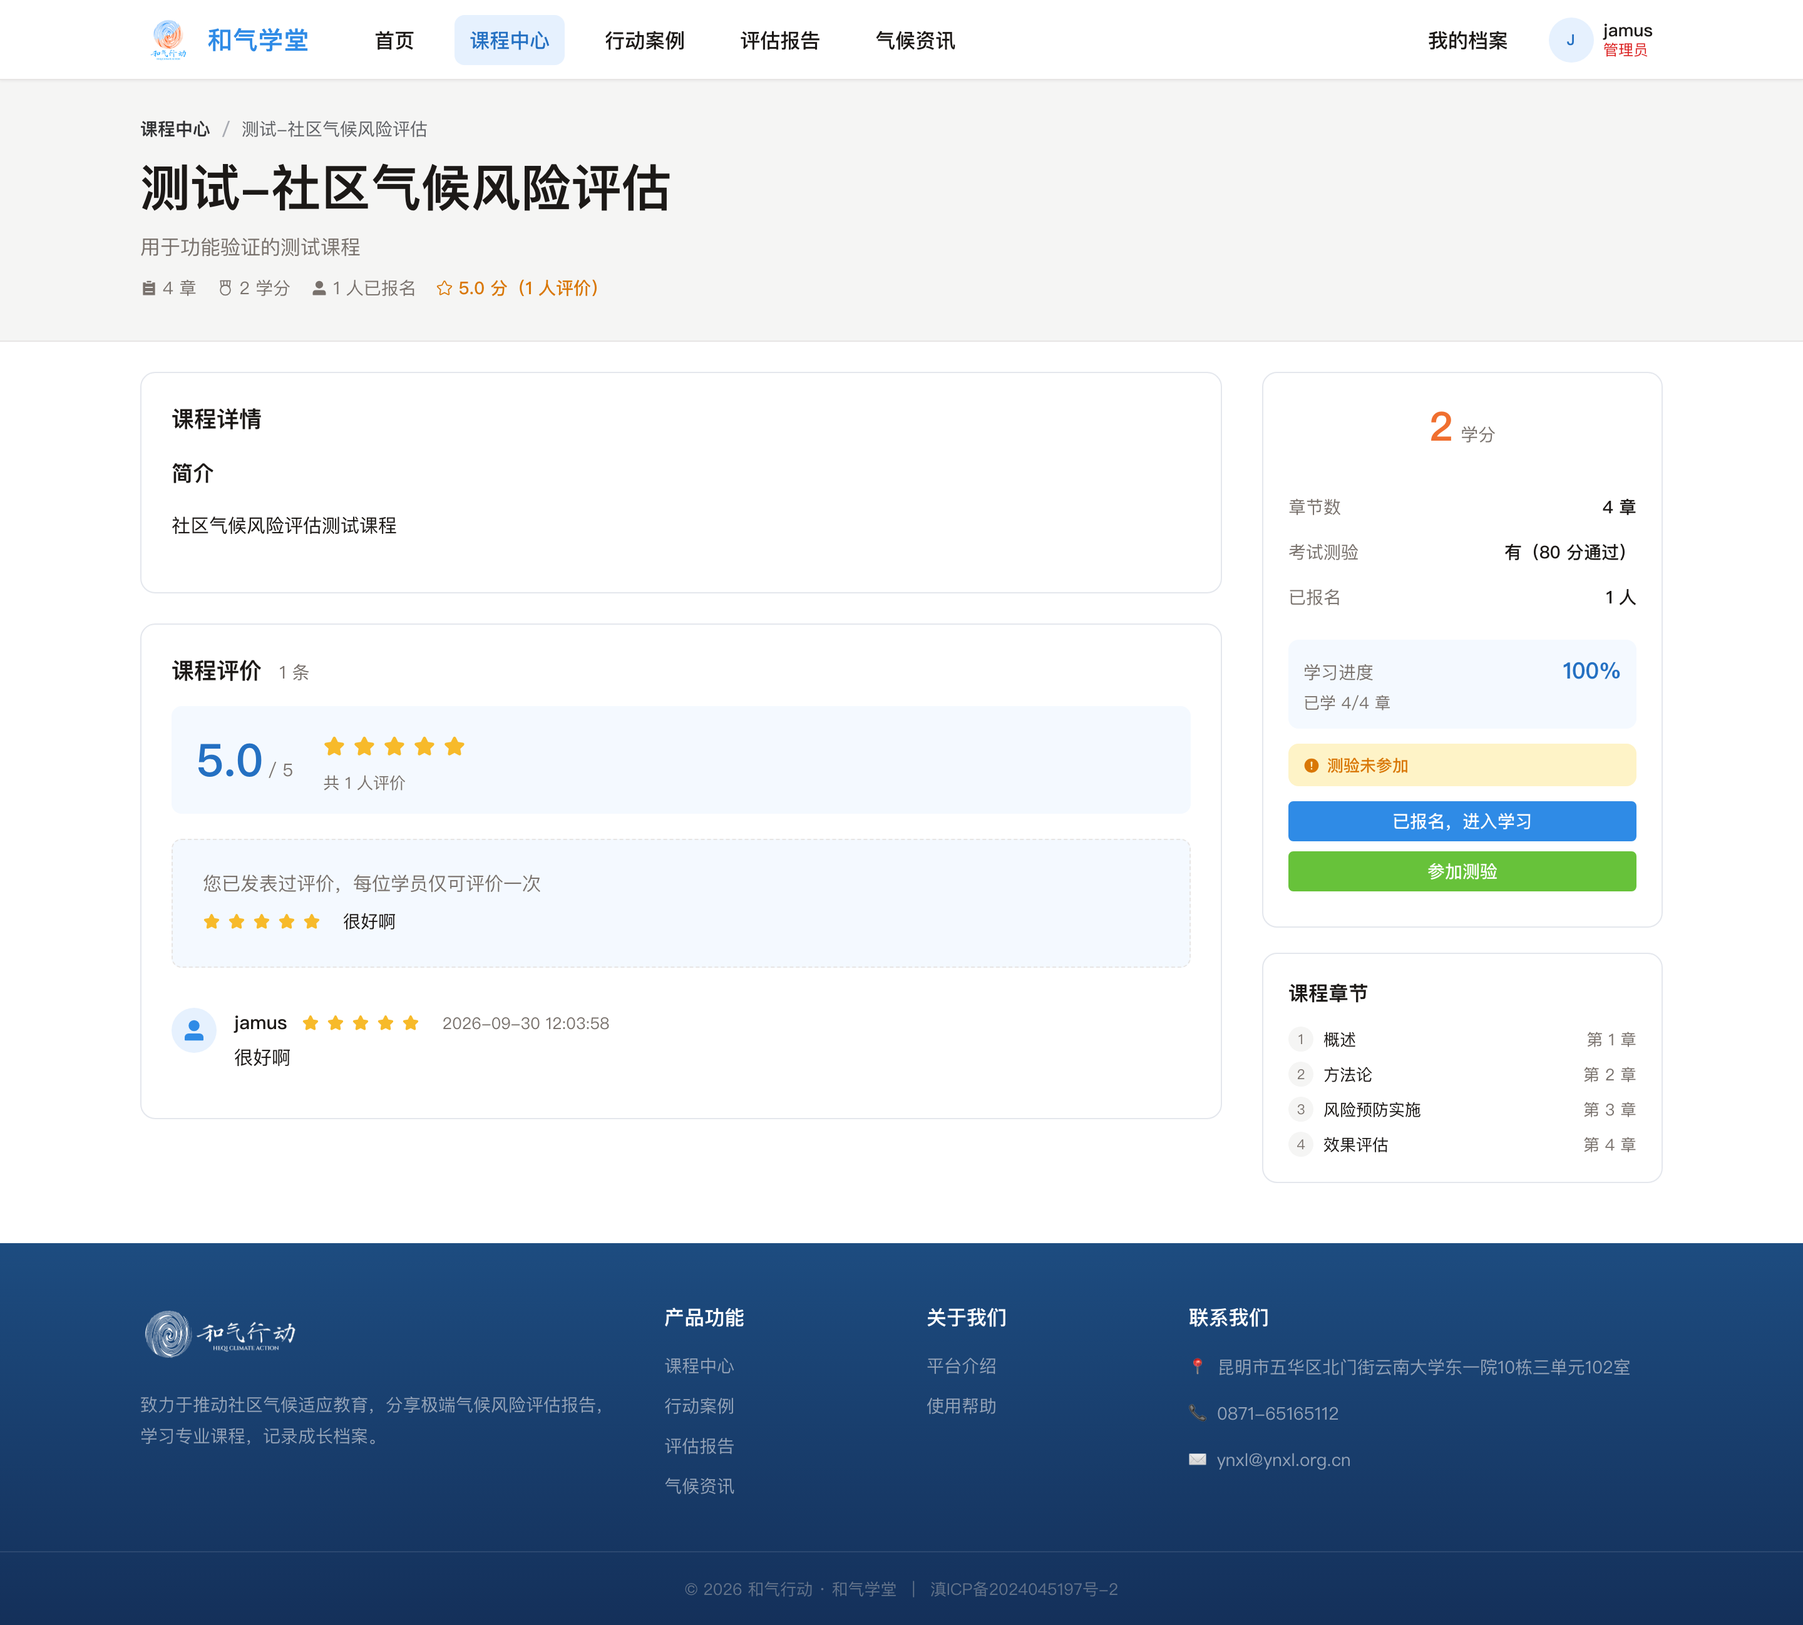Click the 已报名，进入学习 button
The width and height of the screenshot is (1803, 1625).
point(1462,821)
